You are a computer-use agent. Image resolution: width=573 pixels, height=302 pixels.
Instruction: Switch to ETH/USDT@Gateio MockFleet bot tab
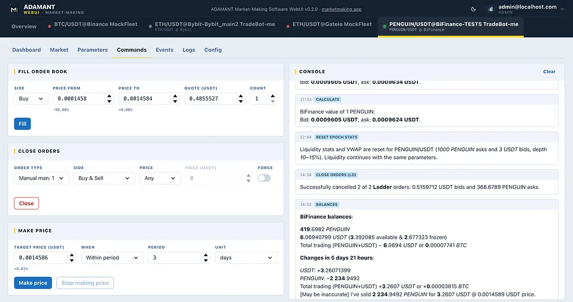click(329, 26)
